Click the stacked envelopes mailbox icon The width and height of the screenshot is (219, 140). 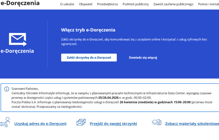[x=81, y=123]
